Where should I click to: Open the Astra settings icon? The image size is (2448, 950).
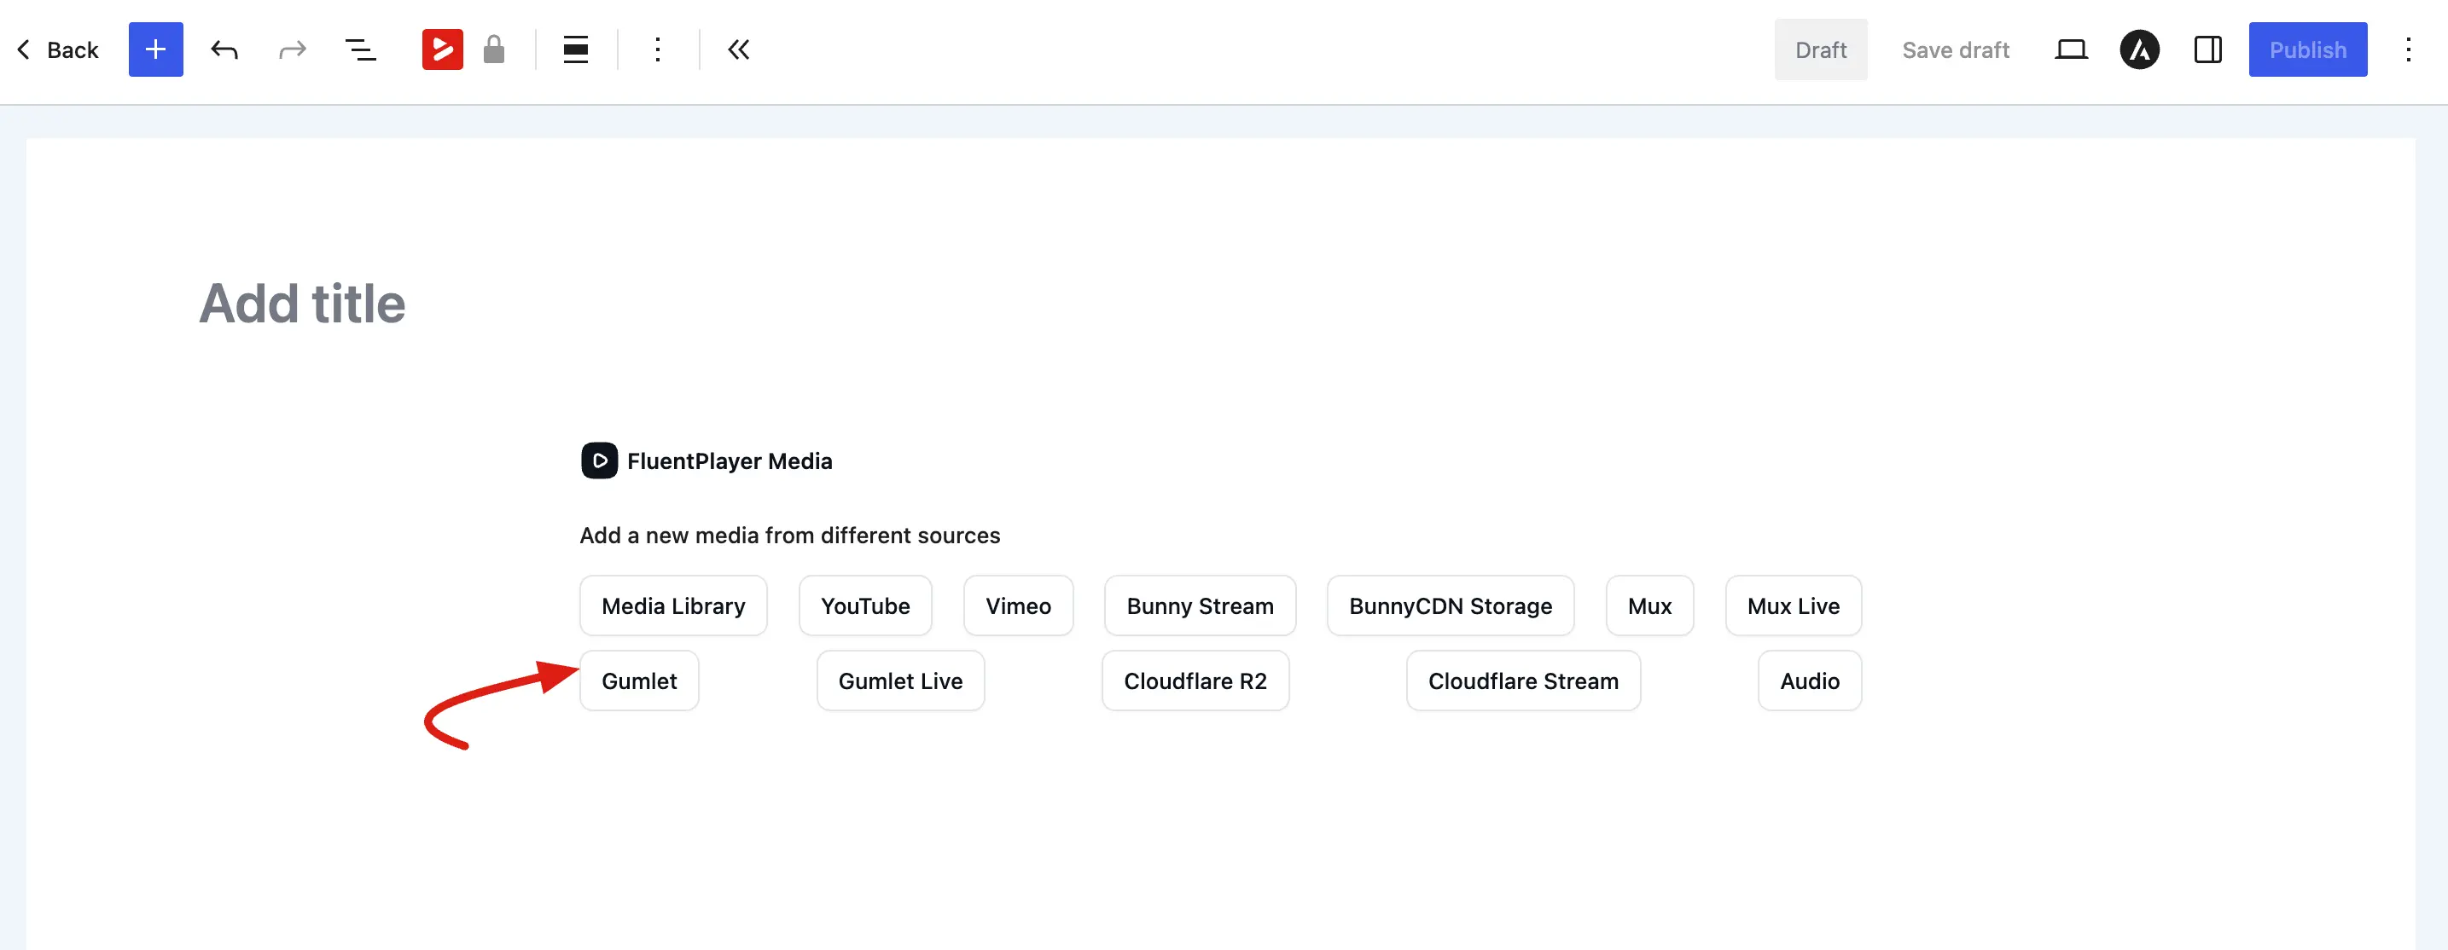[2140, 49]
